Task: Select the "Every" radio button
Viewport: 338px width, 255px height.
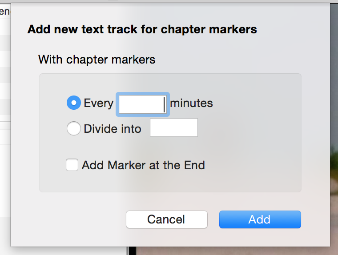Action: [x=74, y=103]
